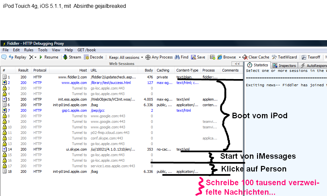Click lock icon of session 11
This screenshot has width=327, height=196.
coord(4,133)
